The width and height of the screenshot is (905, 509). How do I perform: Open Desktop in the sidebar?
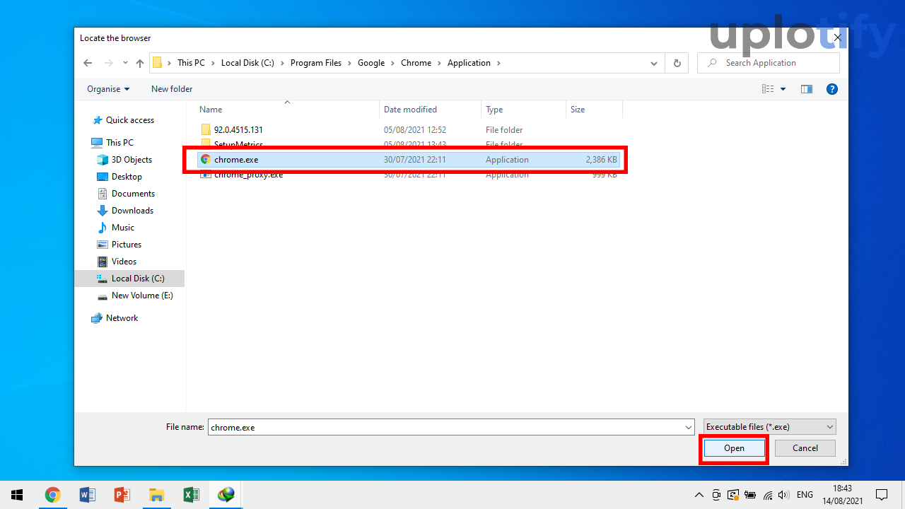point(127,177)
